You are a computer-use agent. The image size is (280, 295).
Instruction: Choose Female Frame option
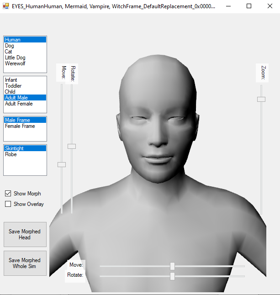pos(20,126)
